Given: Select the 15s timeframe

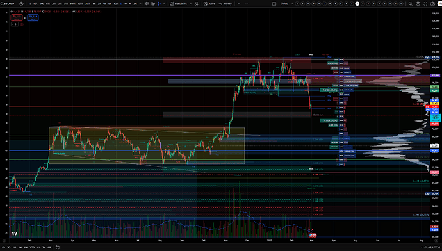Looking at the screenshot, I should 35,4.
